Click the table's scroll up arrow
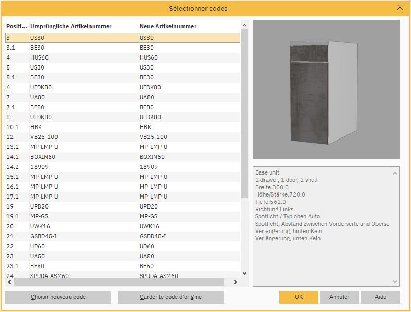Screen dimensions: 411x312 (x=244, y=25)
